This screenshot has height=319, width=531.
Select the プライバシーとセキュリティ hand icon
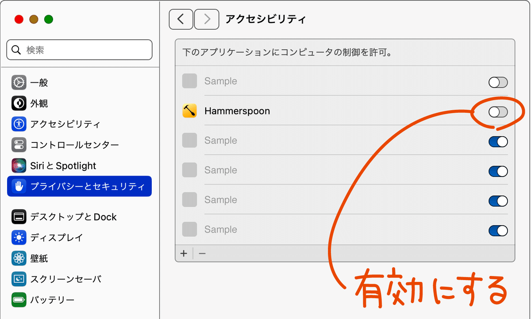19,187
